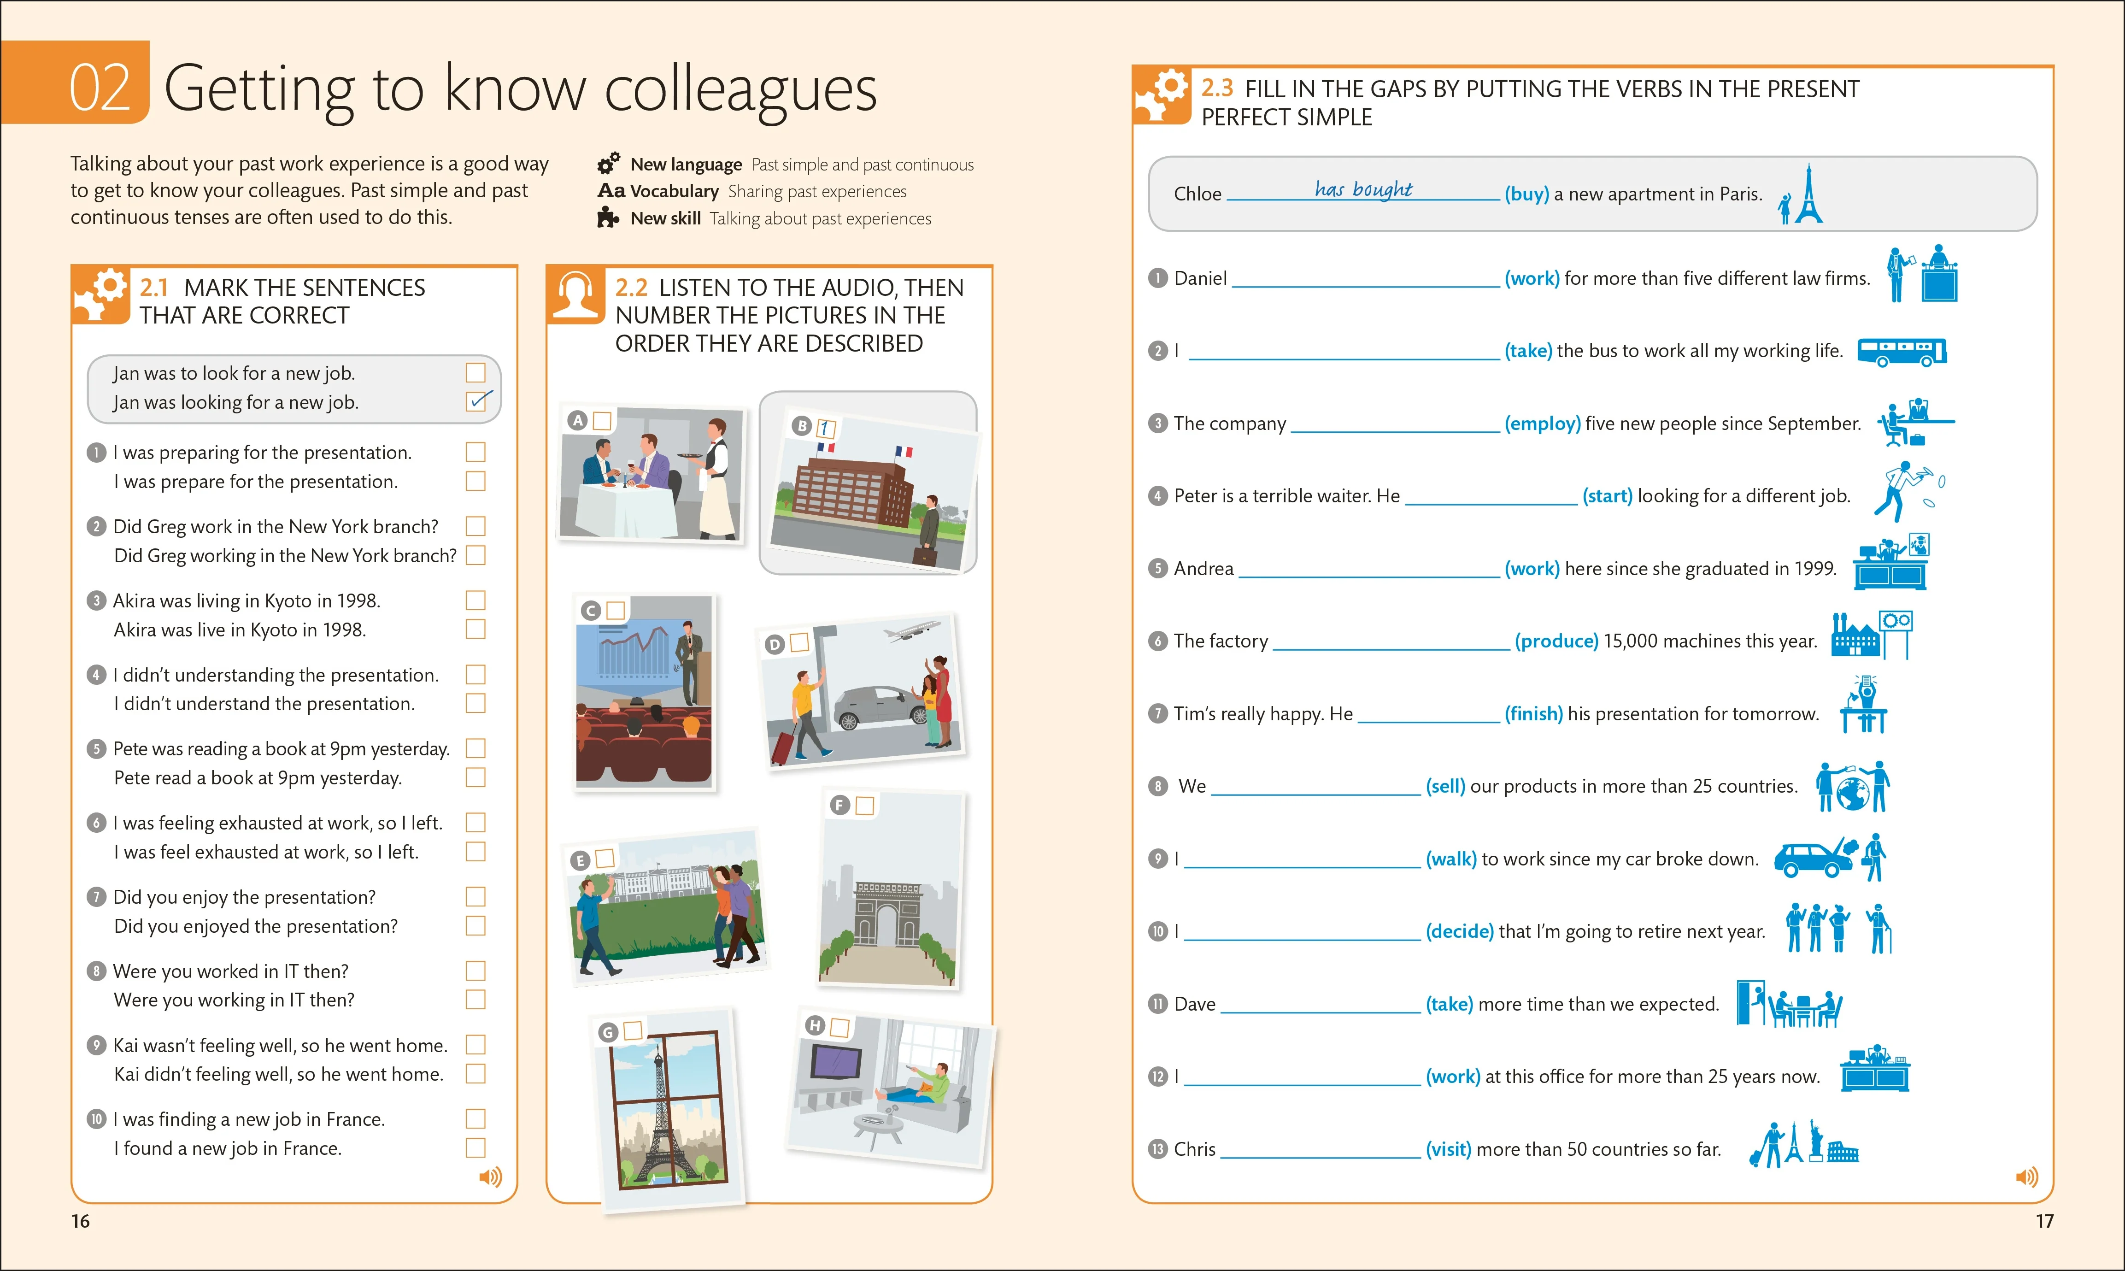Screen dimensions: 2125x1271
Task: Click the office workstation icon in sentence 12
Action: 1875,1068
